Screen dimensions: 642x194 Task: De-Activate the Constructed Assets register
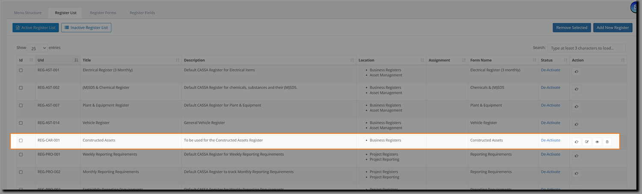click(x=550, y=140)
